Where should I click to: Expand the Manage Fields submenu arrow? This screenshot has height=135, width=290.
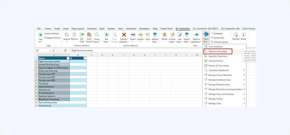point(244,104)
